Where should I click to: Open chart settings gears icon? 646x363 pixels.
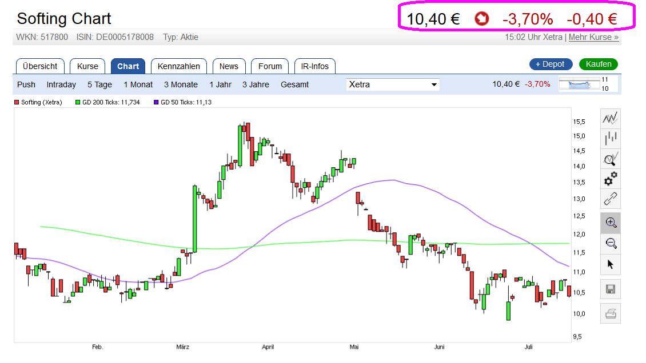610,179
